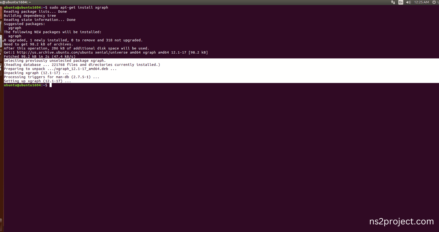Screen dimensions: 439x232
Task: Click 'The following NEW packages will be installed:' line
Action: tap(53, 32)
